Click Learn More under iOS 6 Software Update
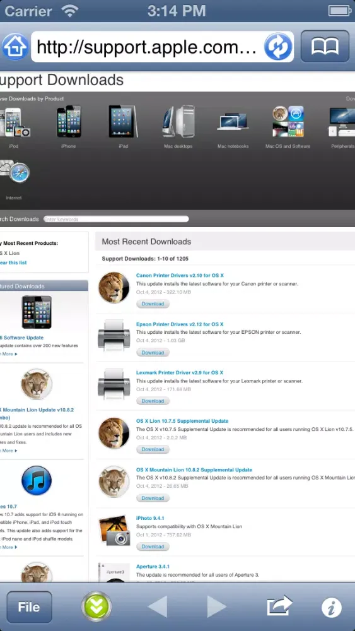This screenshot has width=355, height=631. [x=9, y=354]
